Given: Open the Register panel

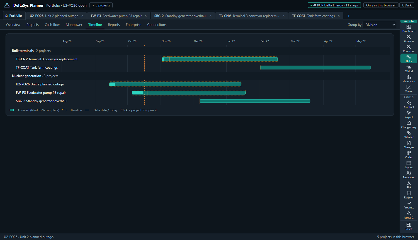Looking at the screenshot, I should (409, 195).
